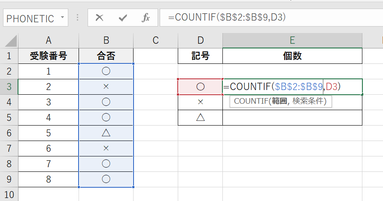Select row 3 header
The height and width of the screenshot is (201, 383).
point(9,87)
